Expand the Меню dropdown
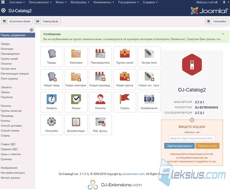Screen dimensions: 230x190 [61, 2]
